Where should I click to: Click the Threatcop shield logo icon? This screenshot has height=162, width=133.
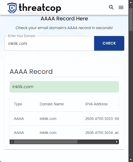[12, 8]
